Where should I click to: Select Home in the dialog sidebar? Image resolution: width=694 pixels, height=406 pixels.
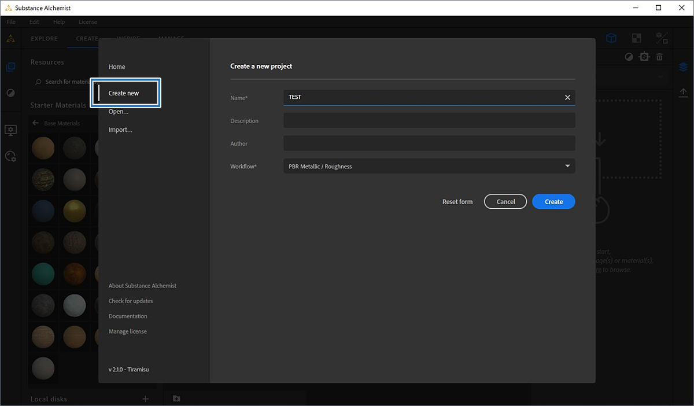point(117,67)
